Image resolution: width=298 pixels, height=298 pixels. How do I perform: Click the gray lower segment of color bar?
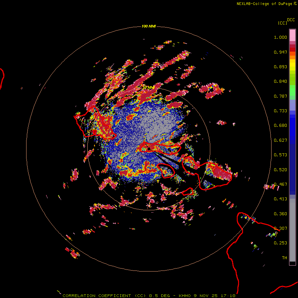tap(292, 230)
